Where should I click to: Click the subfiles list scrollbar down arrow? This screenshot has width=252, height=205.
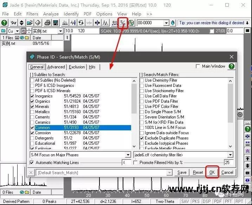point(134,146)
